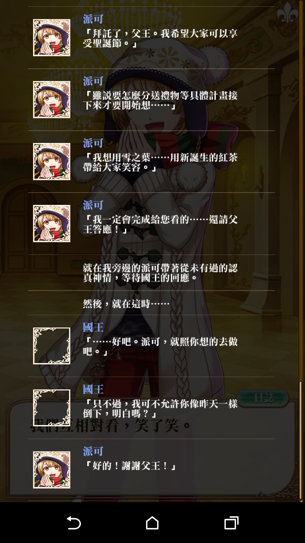This screenshot has height=543, width=305.
Task: Tap 國王 name label above 好吧
Action: (x=93, y=327)
